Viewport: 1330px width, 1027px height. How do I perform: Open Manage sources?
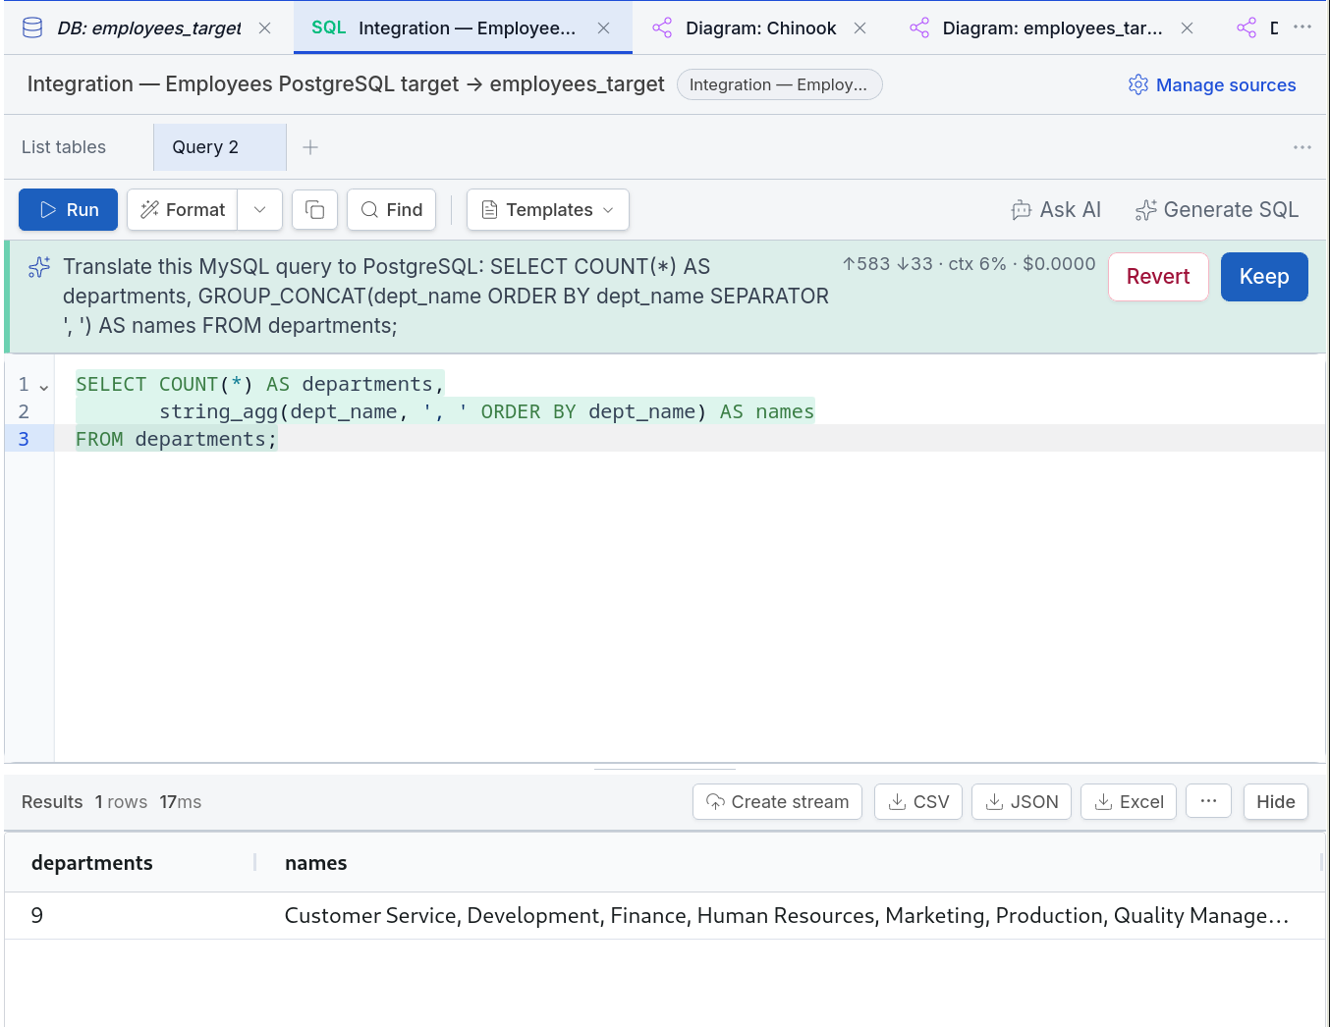click(x=1212, y=85)
